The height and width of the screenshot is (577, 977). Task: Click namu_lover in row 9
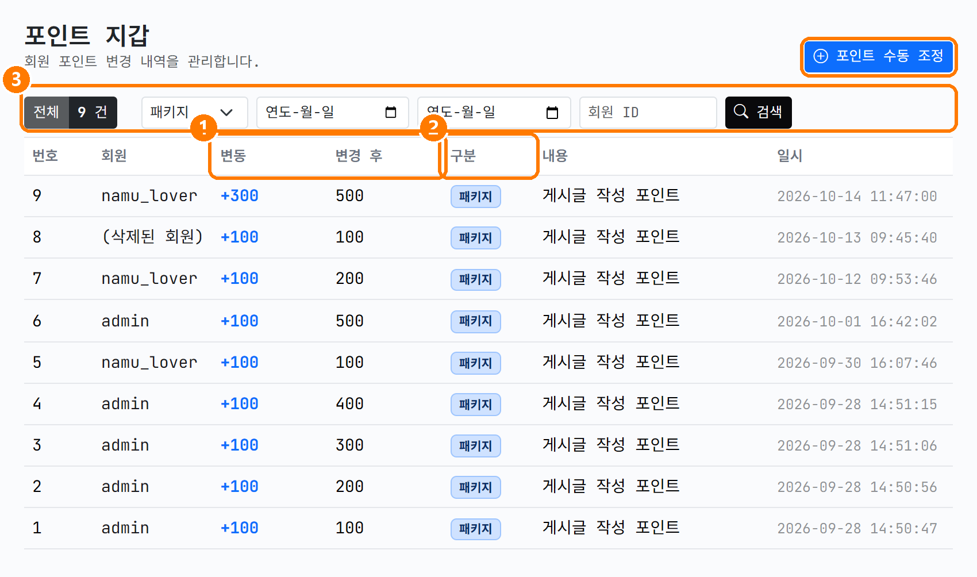point(149,196)
